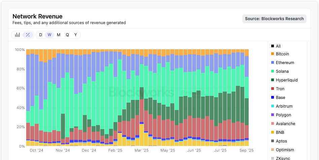The image size is (319, 160).
Task: Click the Sep '25 x-axis label
Action: tap(246, 151)
